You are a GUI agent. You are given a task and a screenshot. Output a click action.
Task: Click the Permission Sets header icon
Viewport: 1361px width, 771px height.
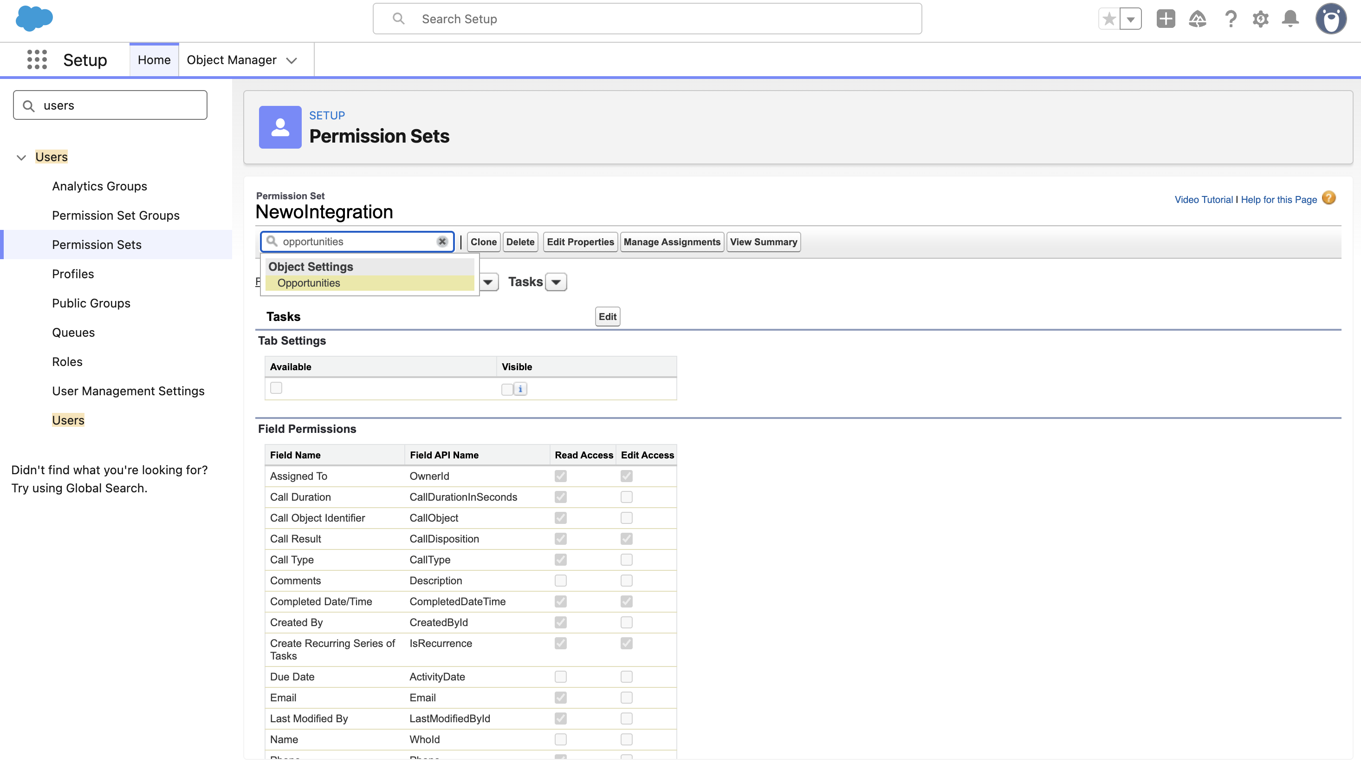(x=280, y=127)
